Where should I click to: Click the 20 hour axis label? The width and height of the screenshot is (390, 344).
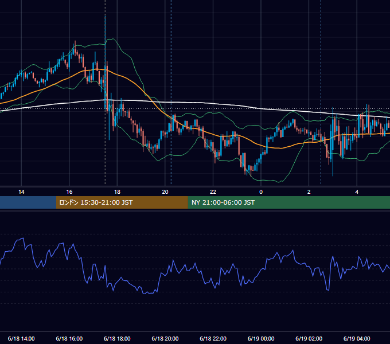(x=165, y=192)
